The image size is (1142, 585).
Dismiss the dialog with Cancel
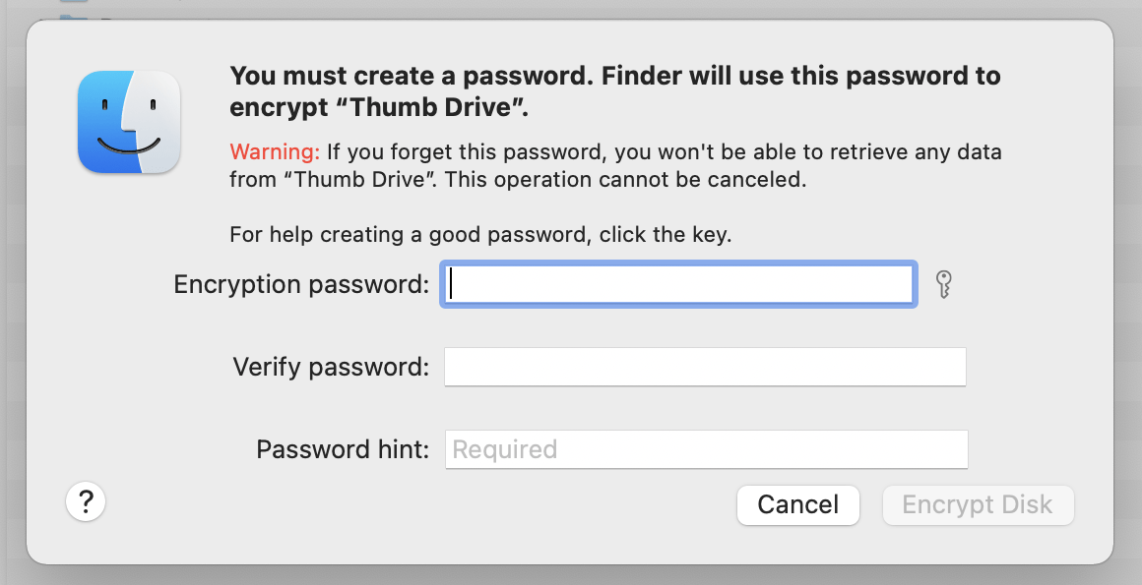[797, 504]
